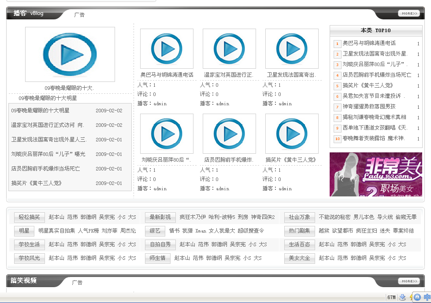Click play icon for 刘晓庆吕丽萍80后 video

167,133
